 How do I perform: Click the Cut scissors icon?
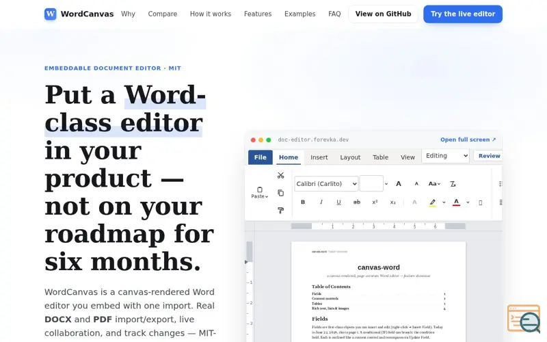tap(281, 176)
